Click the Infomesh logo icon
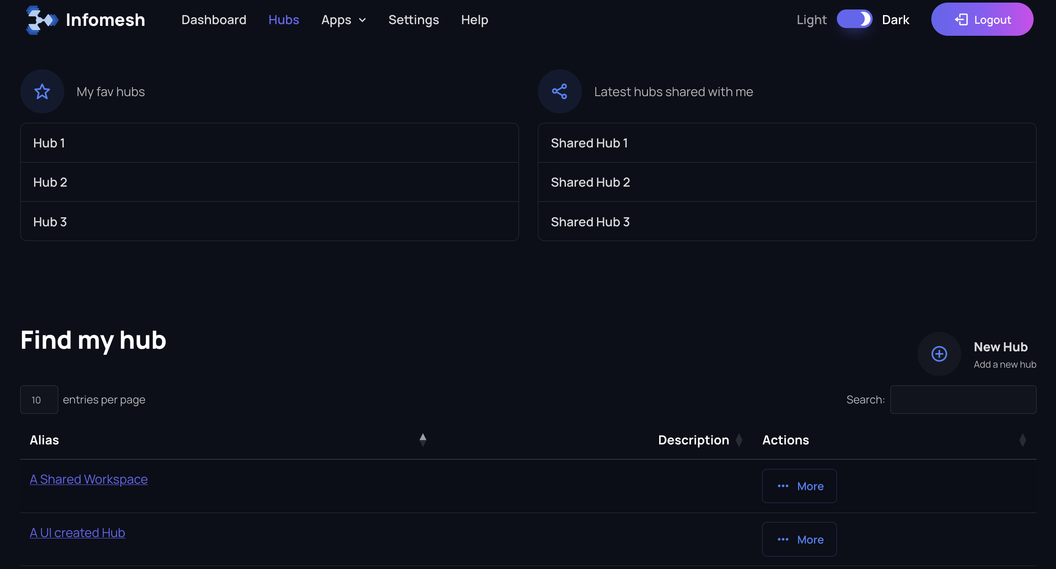Viewport: 1056px width, 569px height. (41, 20)
